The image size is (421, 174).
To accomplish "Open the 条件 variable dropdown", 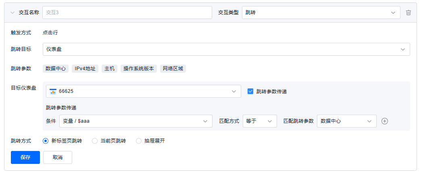I will [x=135, y=121].
